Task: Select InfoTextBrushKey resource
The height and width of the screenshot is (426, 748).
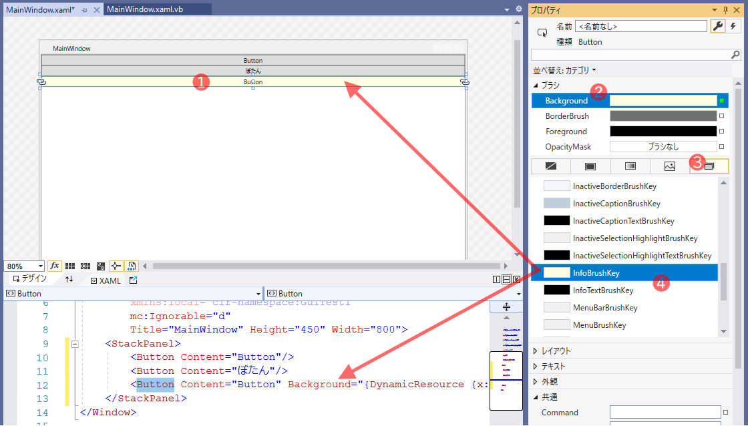Action: coord(624,290)
